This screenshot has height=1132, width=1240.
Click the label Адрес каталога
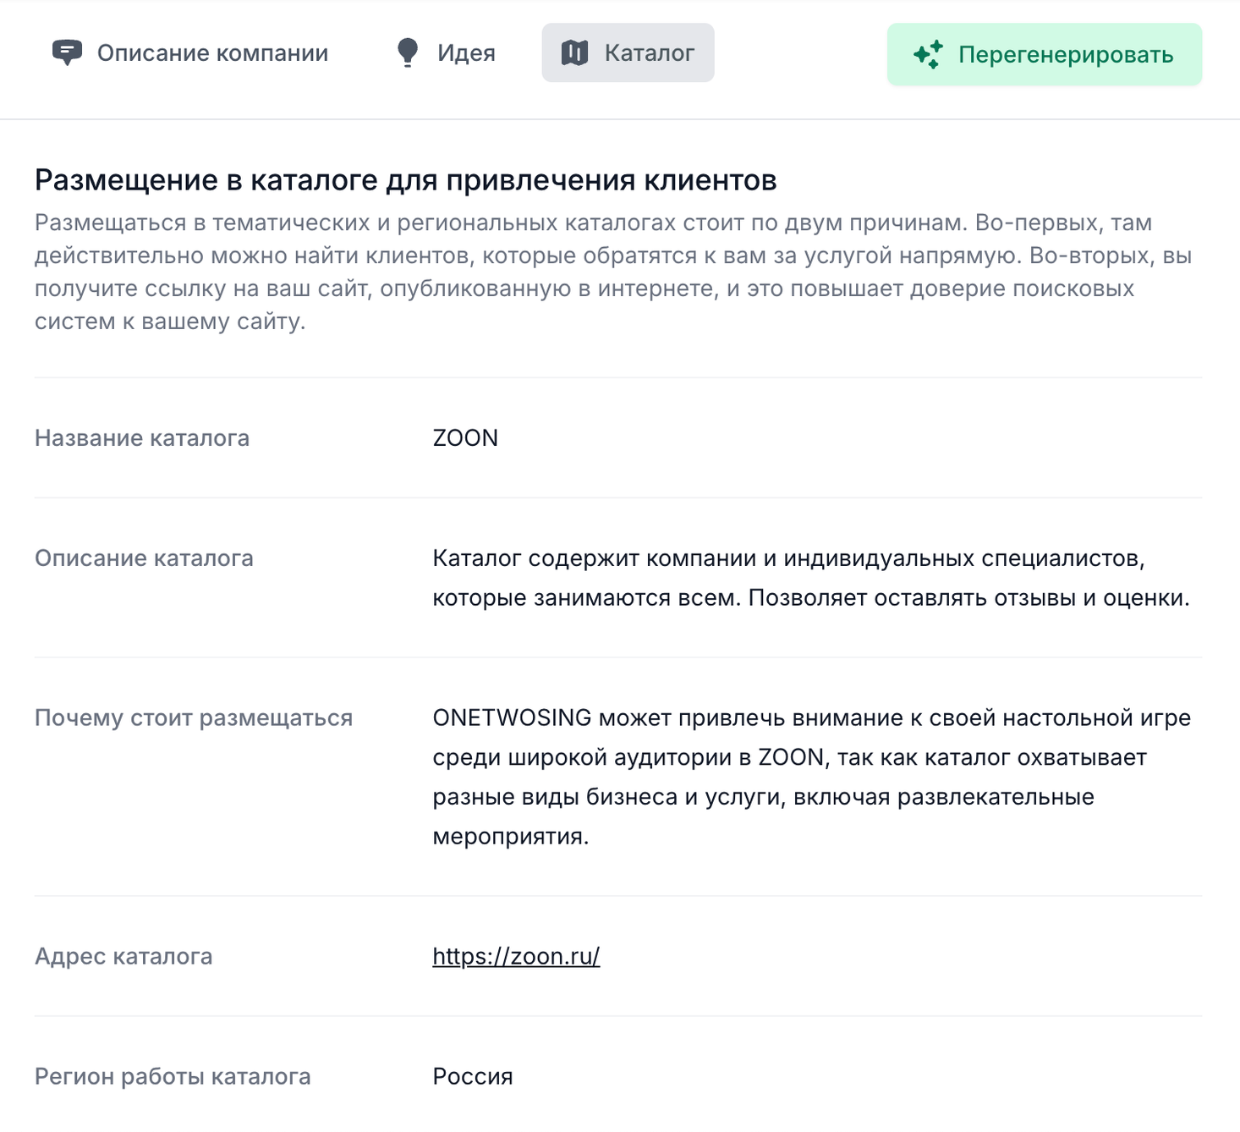[123, 956]
